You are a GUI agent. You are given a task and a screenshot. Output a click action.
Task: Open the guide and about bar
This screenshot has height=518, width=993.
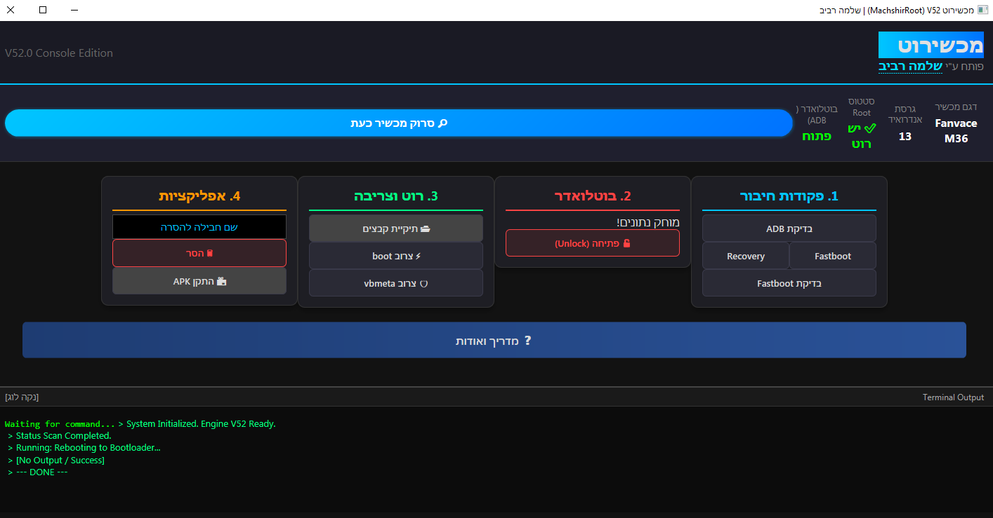[494, 340]
